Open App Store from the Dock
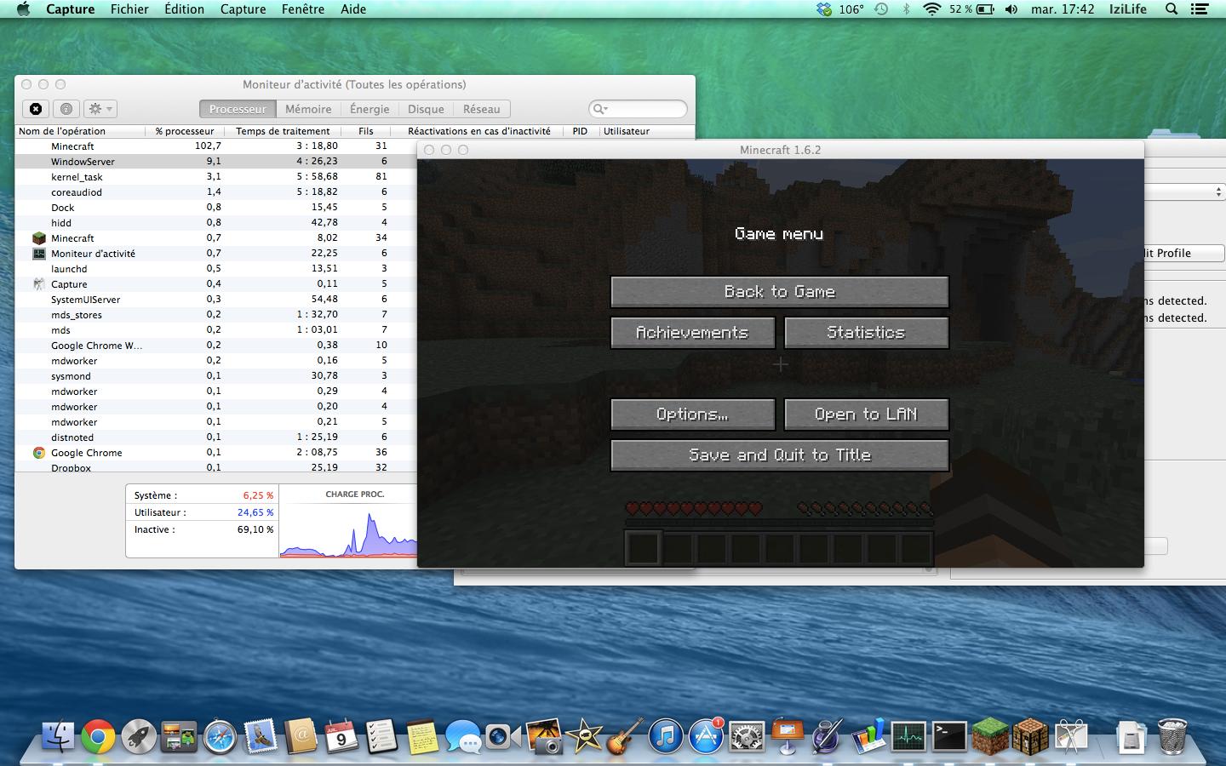 (706, 736)
